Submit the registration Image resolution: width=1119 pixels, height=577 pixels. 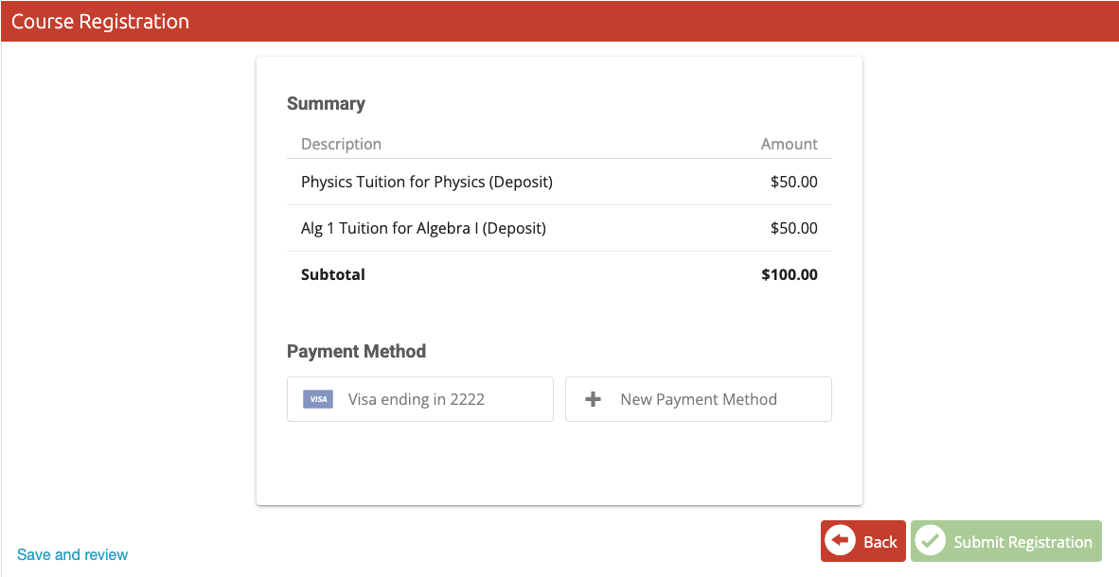coord(1005,541)
